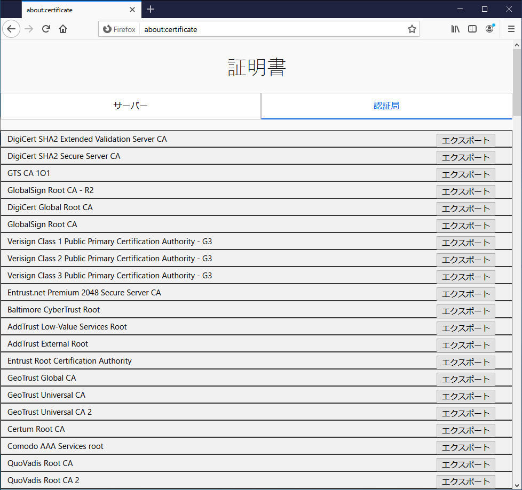This screenshot has height=490, width=522.
Task: Export QuoVadis Root CA 2
Action: tap(466, 481)
